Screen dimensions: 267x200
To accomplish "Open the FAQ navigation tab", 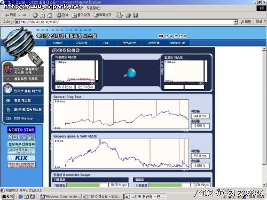I will click(x=106, y=43).
